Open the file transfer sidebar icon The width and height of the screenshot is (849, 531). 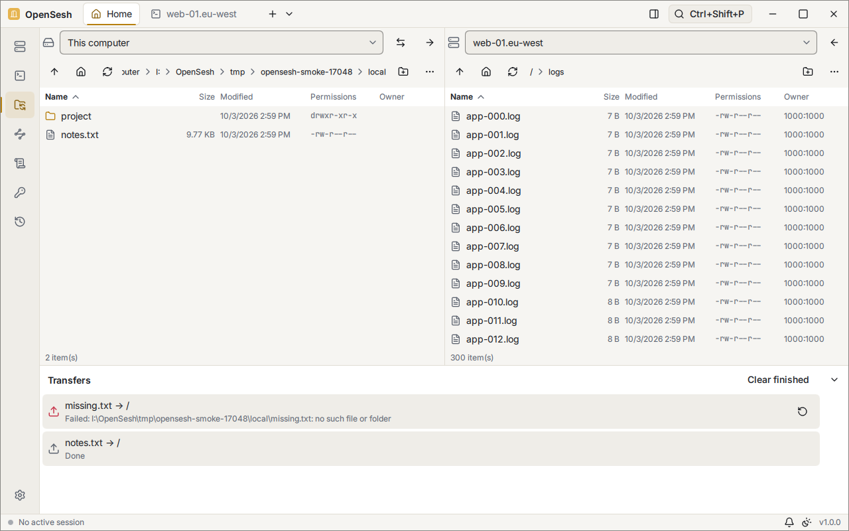20,105
